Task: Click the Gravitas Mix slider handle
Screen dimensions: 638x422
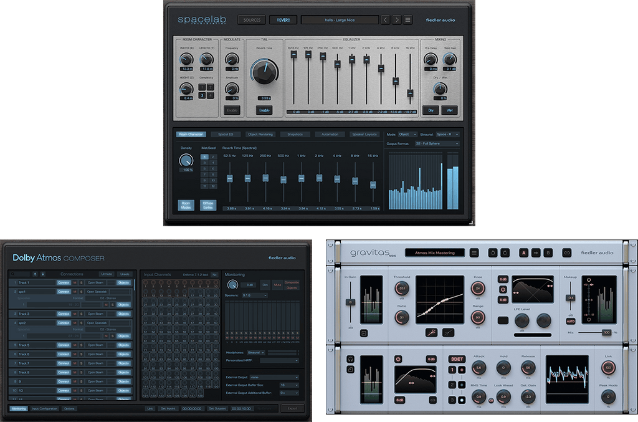Action: [x=606, y=332]
